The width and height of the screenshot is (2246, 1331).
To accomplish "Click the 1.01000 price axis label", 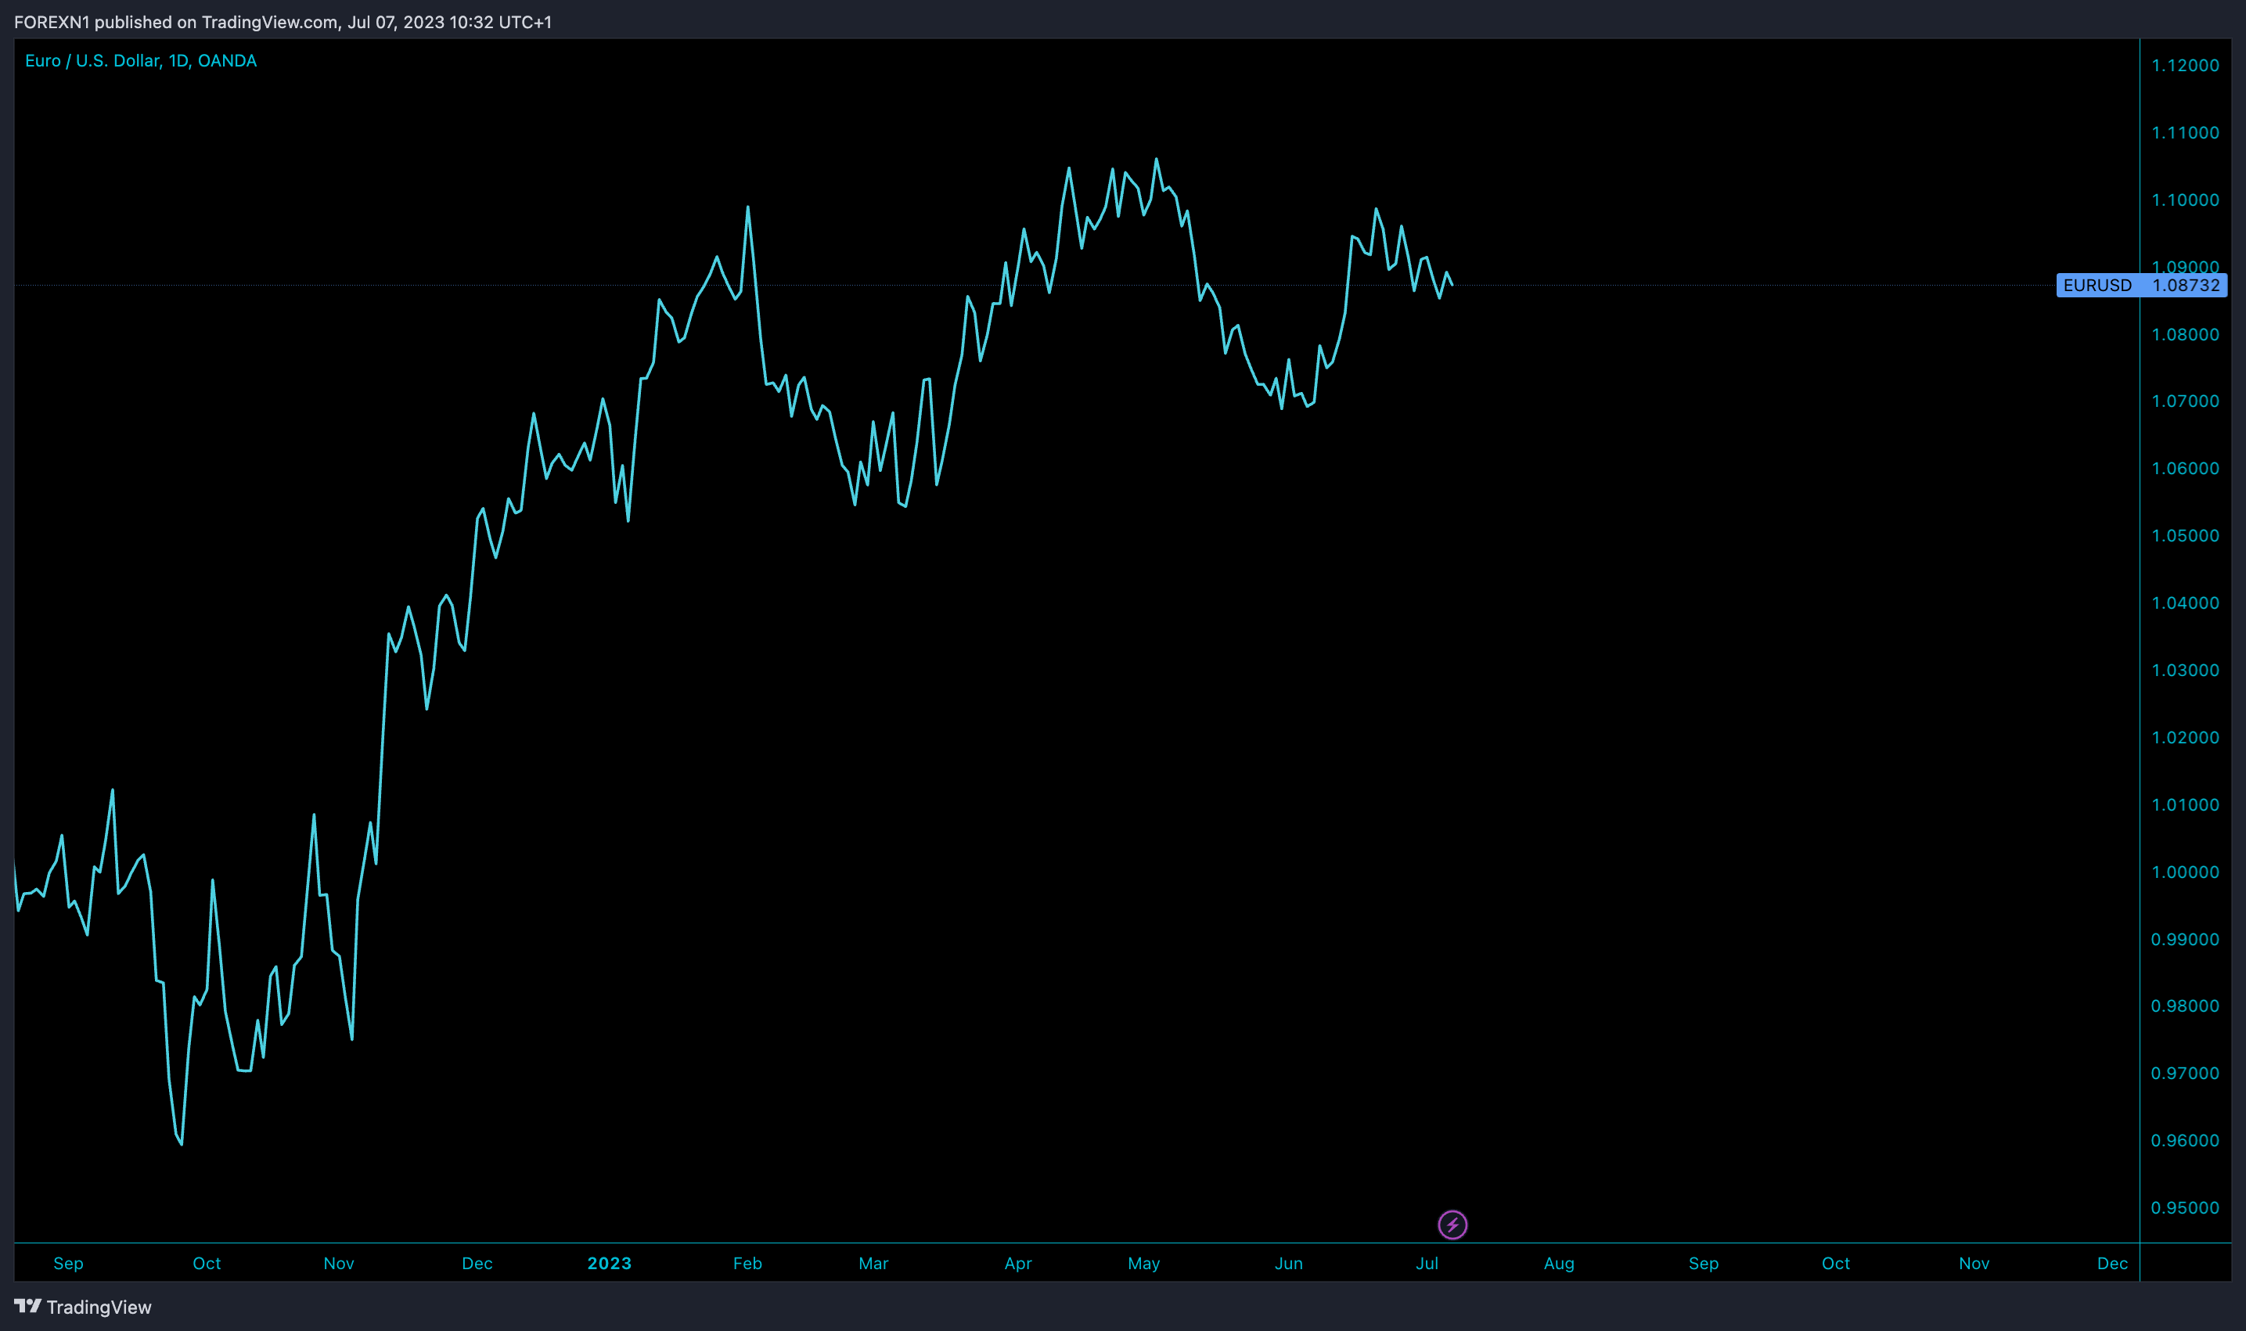I will [2185, 804].
